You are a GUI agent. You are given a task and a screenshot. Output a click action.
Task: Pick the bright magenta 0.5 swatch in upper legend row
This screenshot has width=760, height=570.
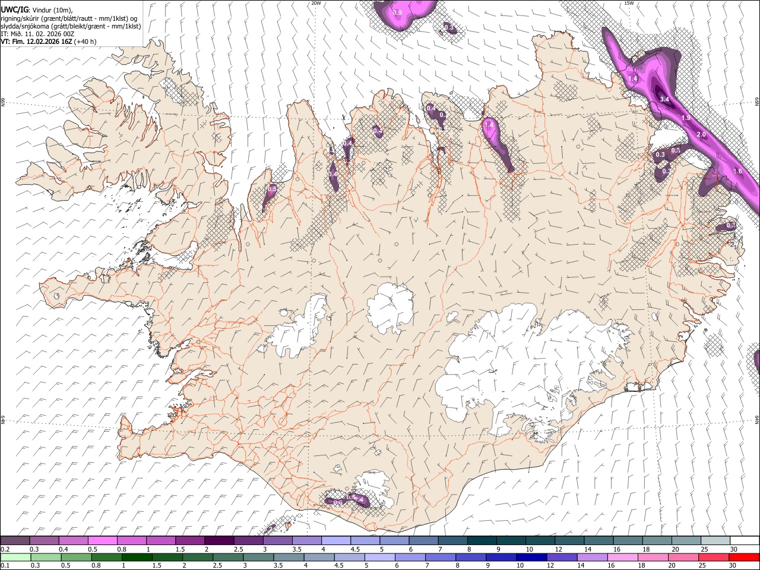click(103, 540)
